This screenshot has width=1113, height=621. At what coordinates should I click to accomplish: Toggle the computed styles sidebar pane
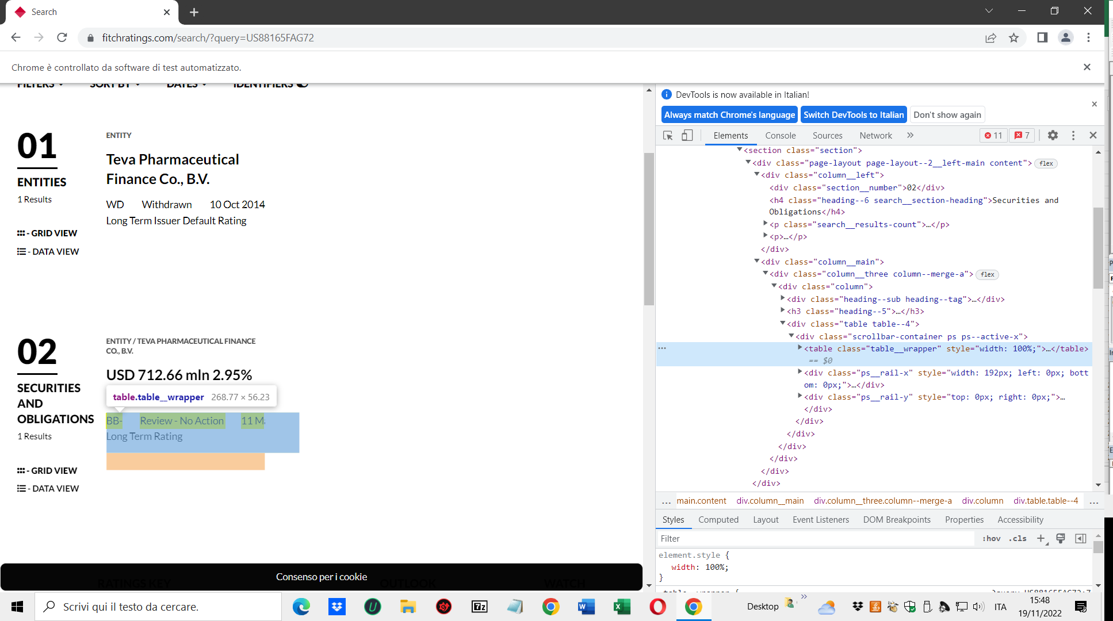click(1081, 538)
